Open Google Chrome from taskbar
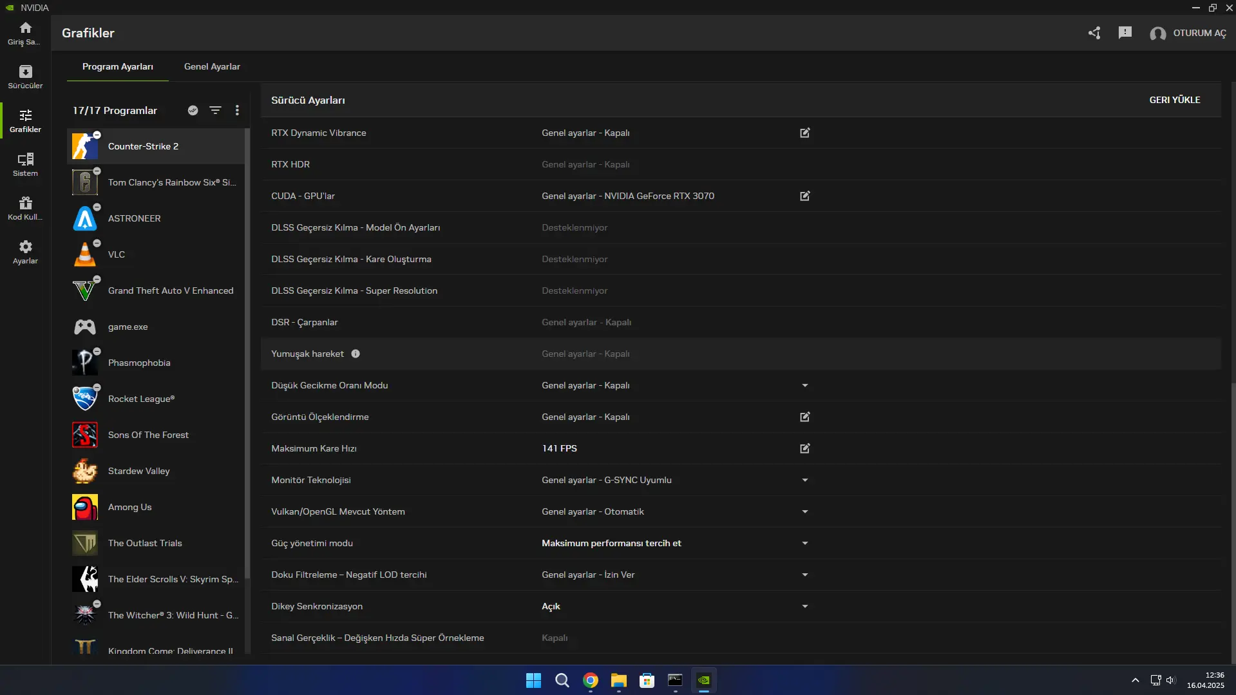The width and height of the screenshot is (1236, 695). 590,680
